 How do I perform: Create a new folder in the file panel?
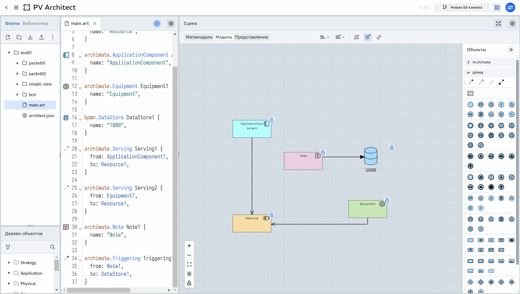click(19, 37)
